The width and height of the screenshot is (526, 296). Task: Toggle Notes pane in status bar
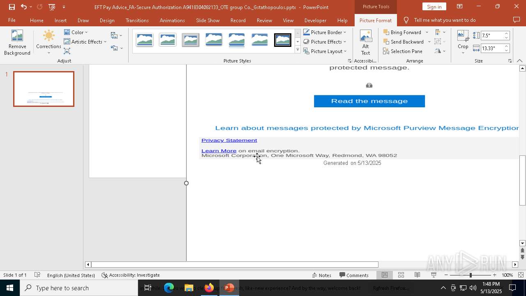322,275
